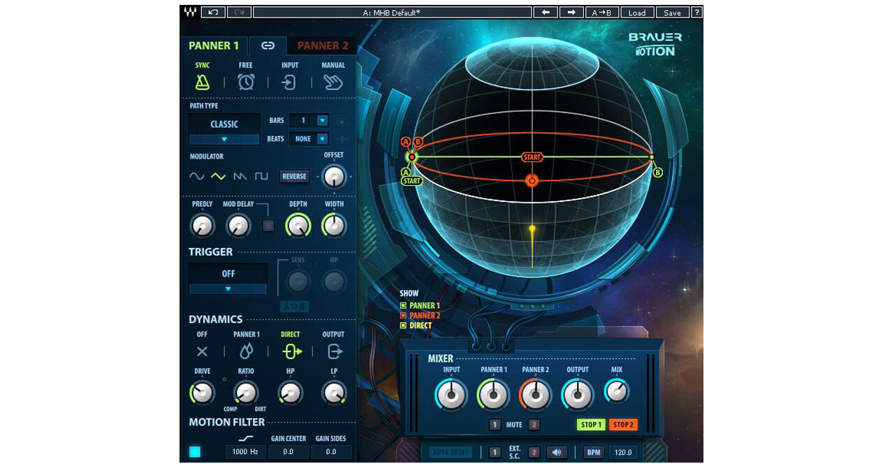The image size is (883, 464).
Task: Switch to the Panner 1 tab
Action: 214,46
